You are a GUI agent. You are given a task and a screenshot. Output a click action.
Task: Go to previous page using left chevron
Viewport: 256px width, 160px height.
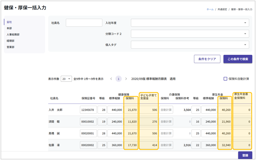click(x=111, y=79)
